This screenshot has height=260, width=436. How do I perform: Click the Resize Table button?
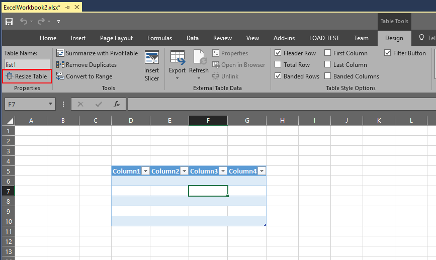point(27,76)
